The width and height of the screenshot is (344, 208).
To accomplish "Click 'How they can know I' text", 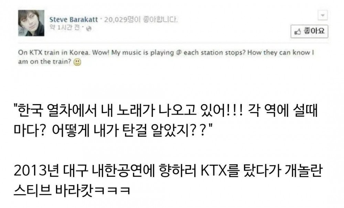I will pos(281,53).
